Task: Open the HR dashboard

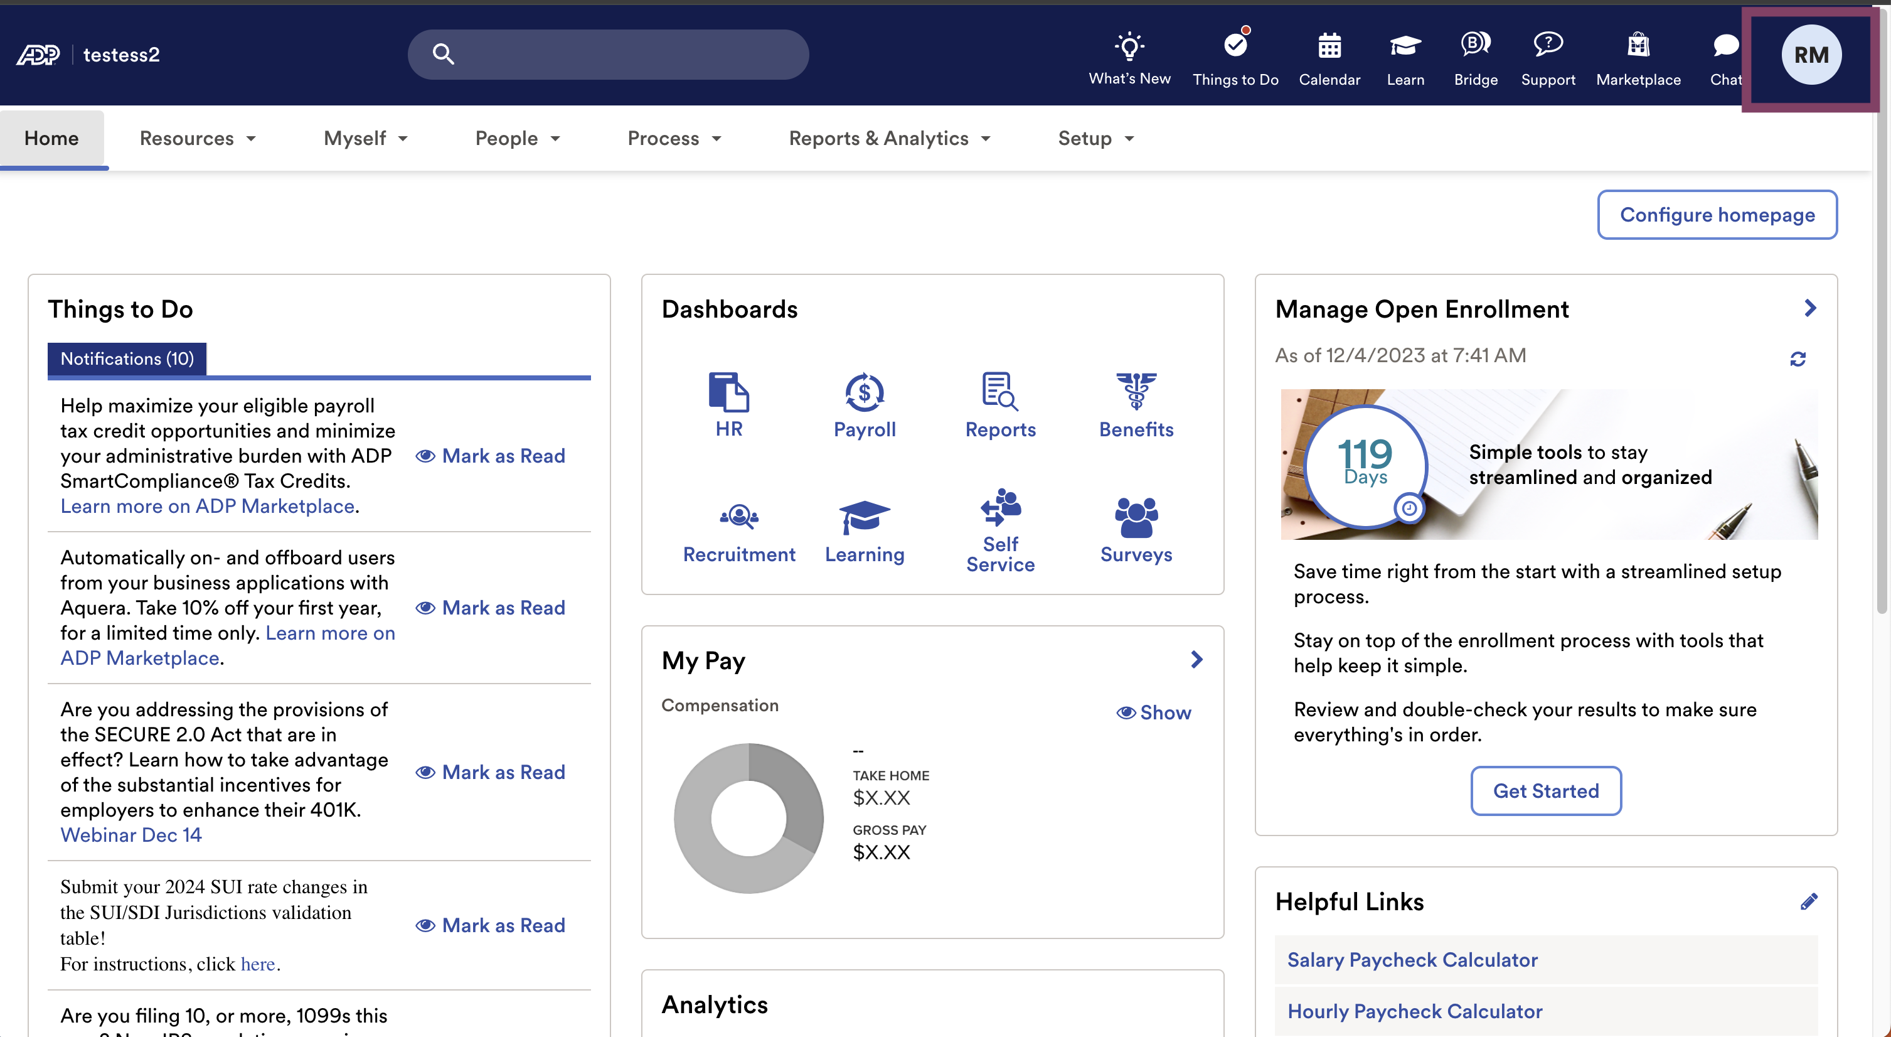Action: [x=728, y=405]
